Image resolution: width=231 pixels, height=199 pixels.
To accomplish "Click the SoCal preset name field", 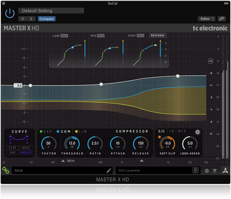I will 62,170.
